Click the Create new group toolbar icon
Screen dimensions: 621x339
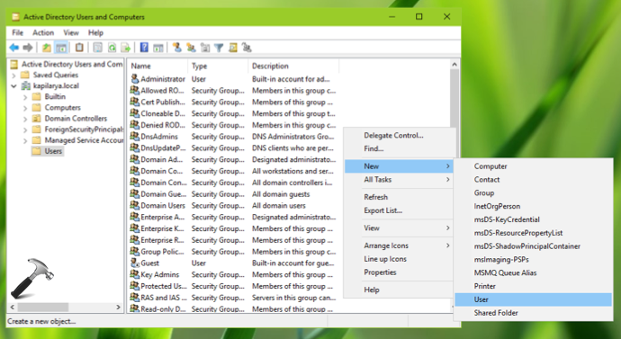pyautogui.click(x=191, y=48)
